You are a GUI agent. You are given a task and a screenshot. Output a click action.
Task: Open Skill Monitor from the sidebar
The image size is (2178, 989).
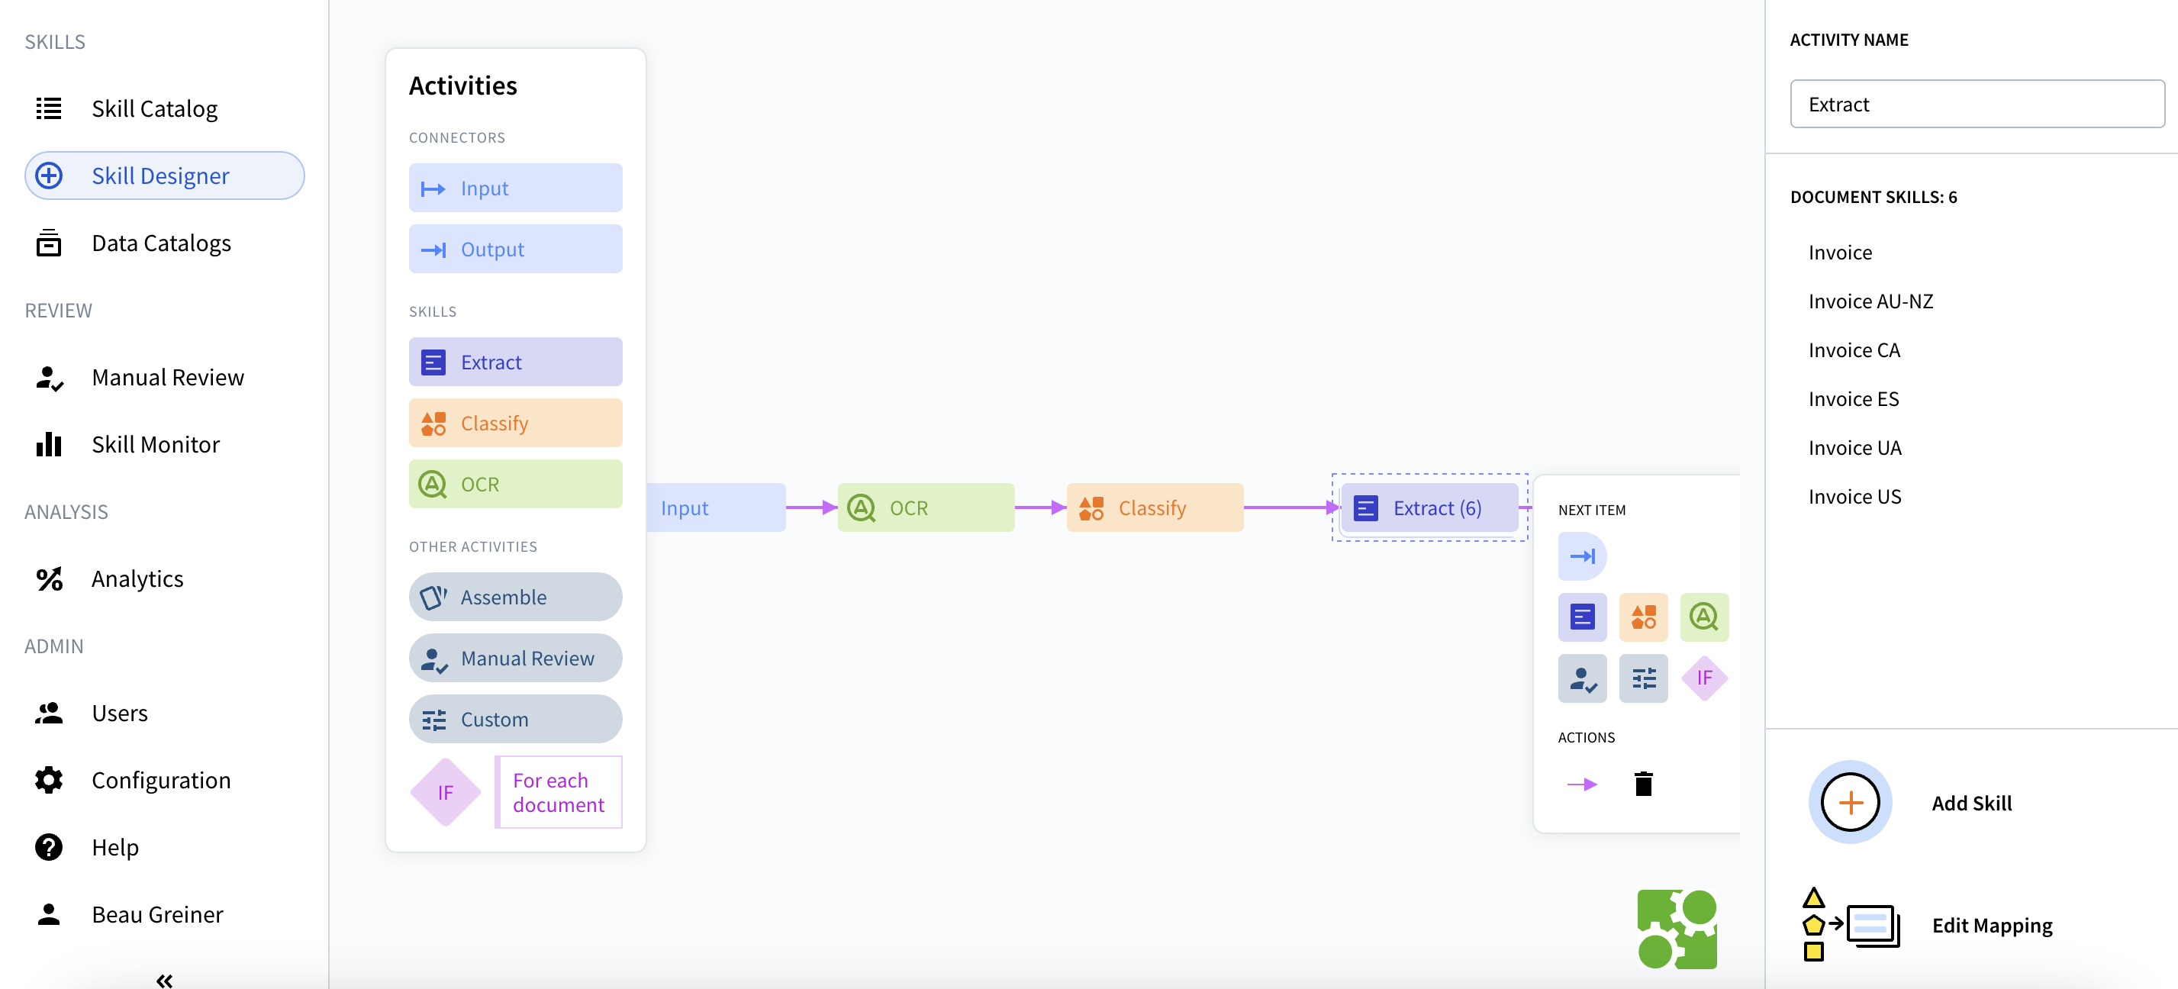pyautogui.click(x=156, y=443)
